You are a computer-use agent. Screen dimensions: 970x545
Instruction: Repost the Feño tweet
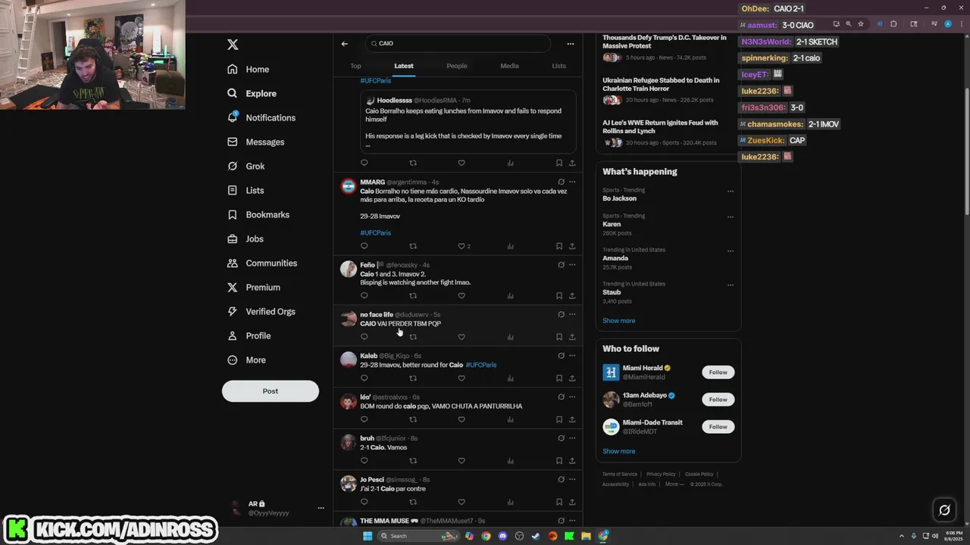(x=413, y=296)
